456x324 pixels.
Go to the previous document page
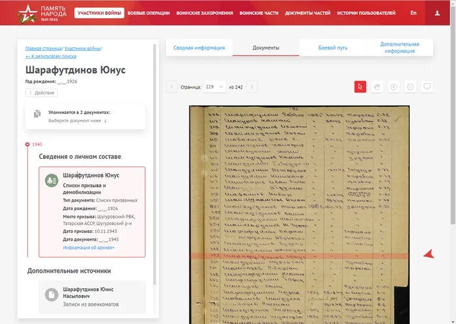pyautogui.click(x=171, y=87)
